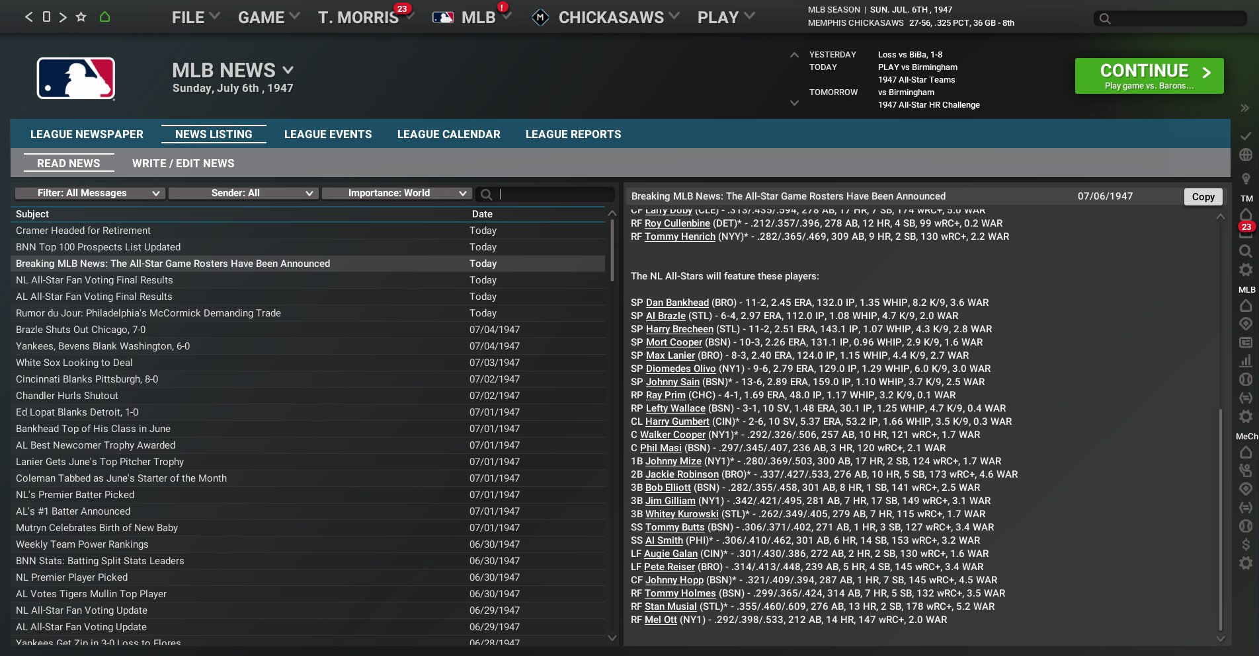Open the Sender: All dropdown

click(242, 193)
